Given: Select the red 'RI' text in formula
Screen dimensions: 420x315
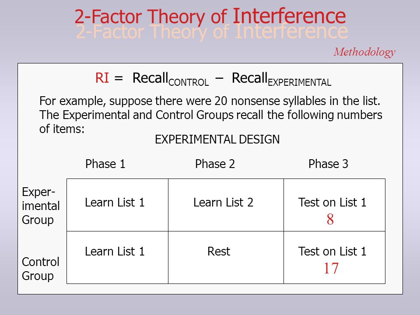Looking at the screenshot, I should [x=102, y=78].
